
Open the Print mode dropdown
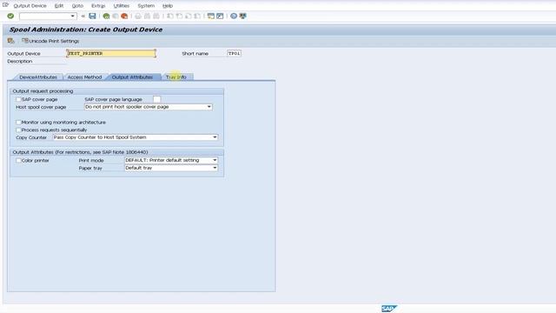tap(215, 160)
